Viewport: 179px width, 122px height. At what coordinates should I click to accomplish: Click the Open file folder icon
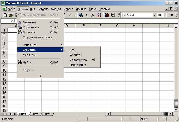pyautogui.click(x=11, y=15)
